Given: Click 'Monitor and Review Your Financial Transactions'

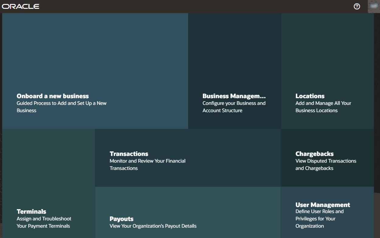Looking at the screenshot, I should (x=147, y=164).
